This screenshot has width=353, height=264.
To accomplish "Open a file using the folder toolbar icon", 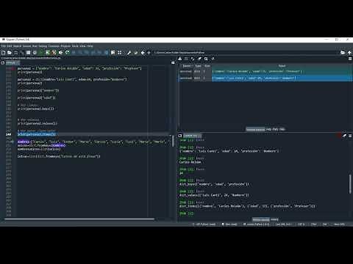I will 10,53.
